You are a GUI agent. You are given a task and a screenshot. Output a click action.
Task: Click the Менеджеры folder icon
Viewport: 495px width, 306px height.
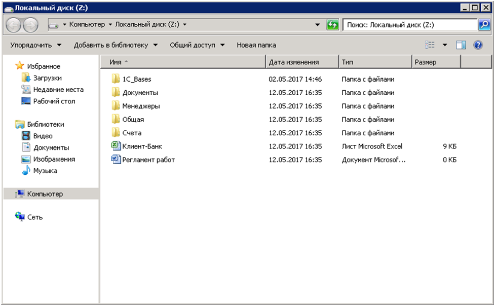tap(116, 106)
